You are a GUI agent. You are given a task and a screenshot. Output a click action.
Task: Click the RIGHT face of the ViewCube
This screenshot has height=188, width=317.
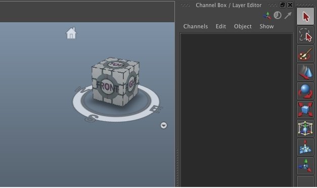[x=131, y=83]
